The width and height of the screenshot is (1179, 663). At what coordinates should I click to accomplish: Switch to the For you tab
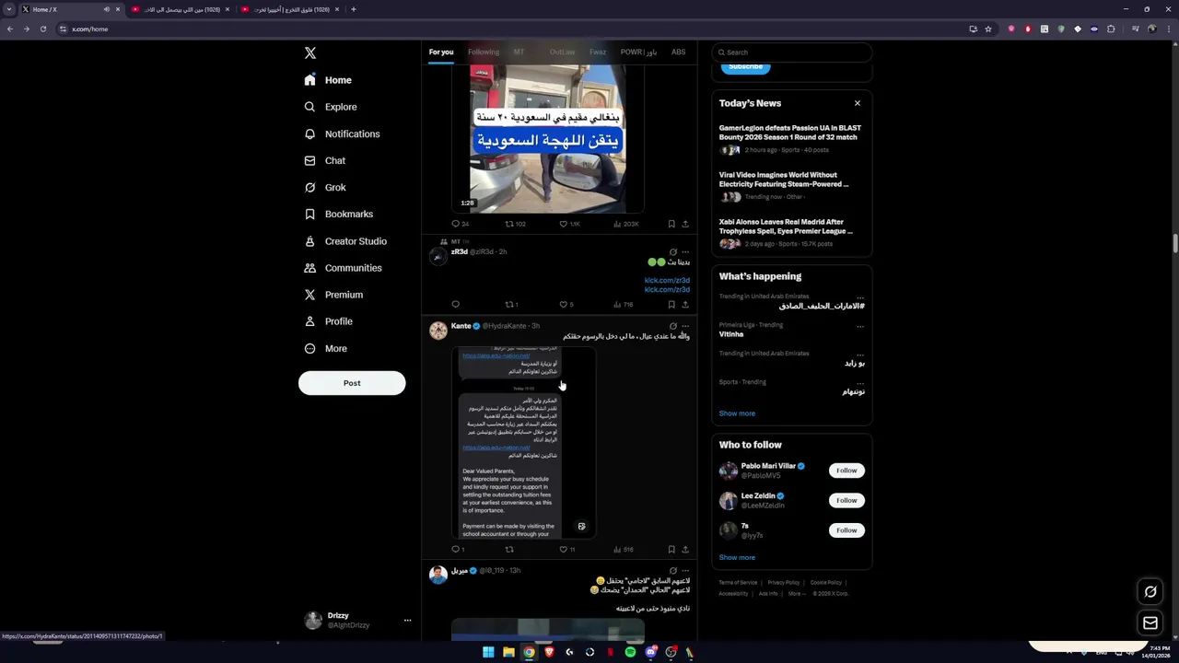(441, 52)
